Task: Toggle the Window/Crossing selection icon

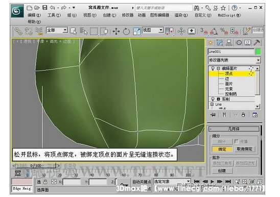Action: coord(104,32)
